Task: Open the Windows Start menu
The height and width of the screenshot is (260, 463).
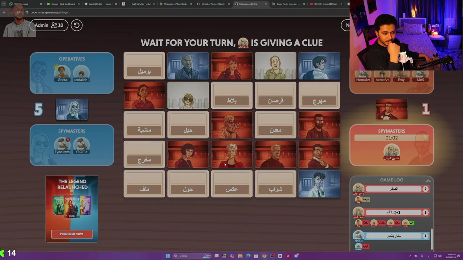Action: [x=167, y=256]
